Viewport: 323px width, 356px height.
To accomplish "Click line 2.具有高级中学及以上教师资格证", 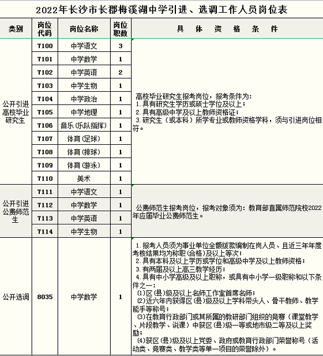I will [187, 112].
